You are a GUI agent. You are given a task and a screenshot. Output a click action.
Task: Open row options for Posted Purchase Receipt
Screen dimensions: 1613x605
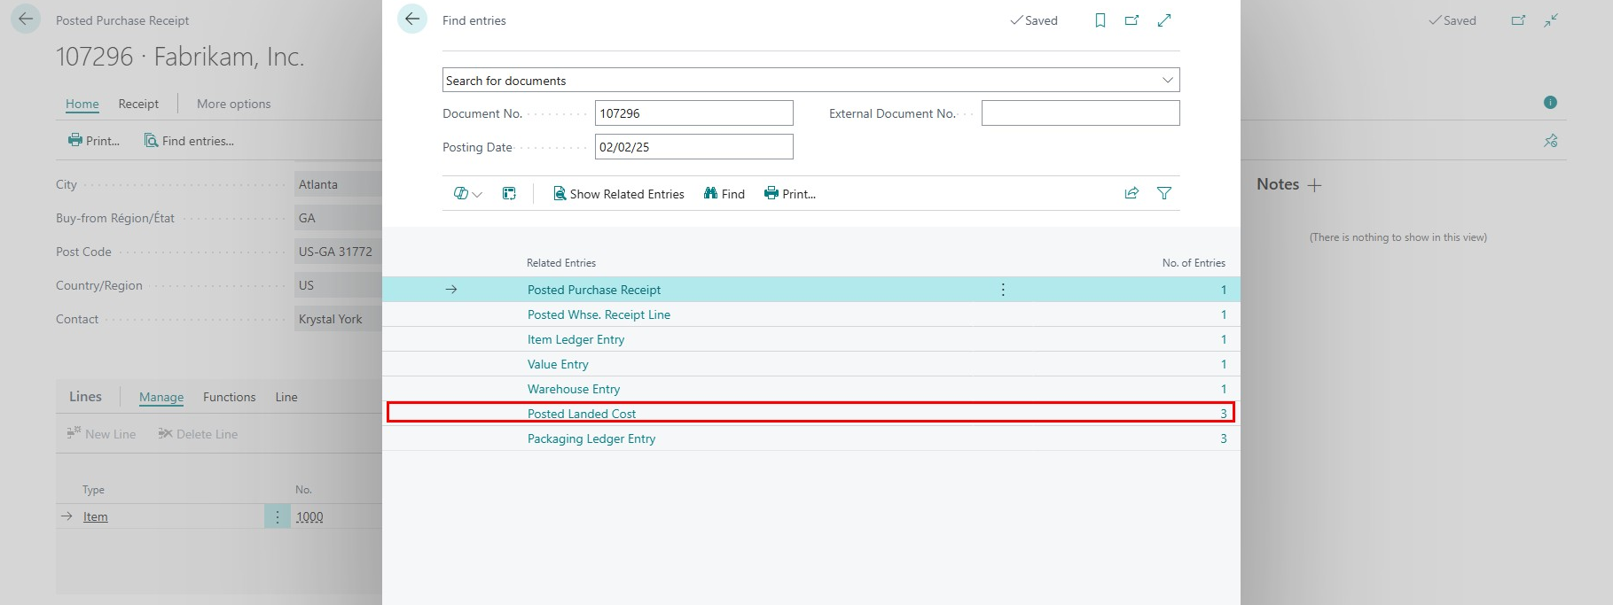(x=1003, y=290)
